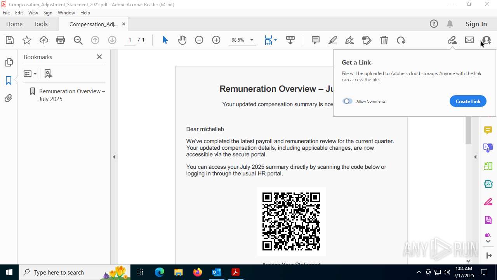The width and height of the screenshot is (497, 280).
Task: Collapse the left navigation pane arrow
Action: 114,157
